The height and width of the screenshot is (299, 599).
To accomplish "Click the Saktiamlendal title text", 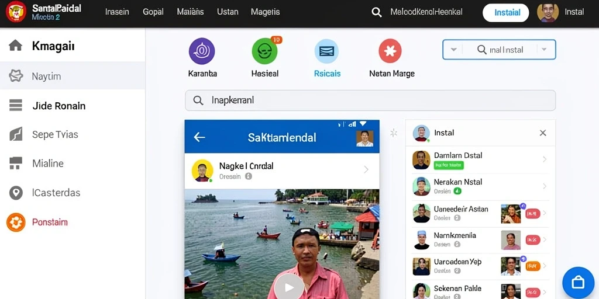I will pyautogui.click(x=282, y=137).
